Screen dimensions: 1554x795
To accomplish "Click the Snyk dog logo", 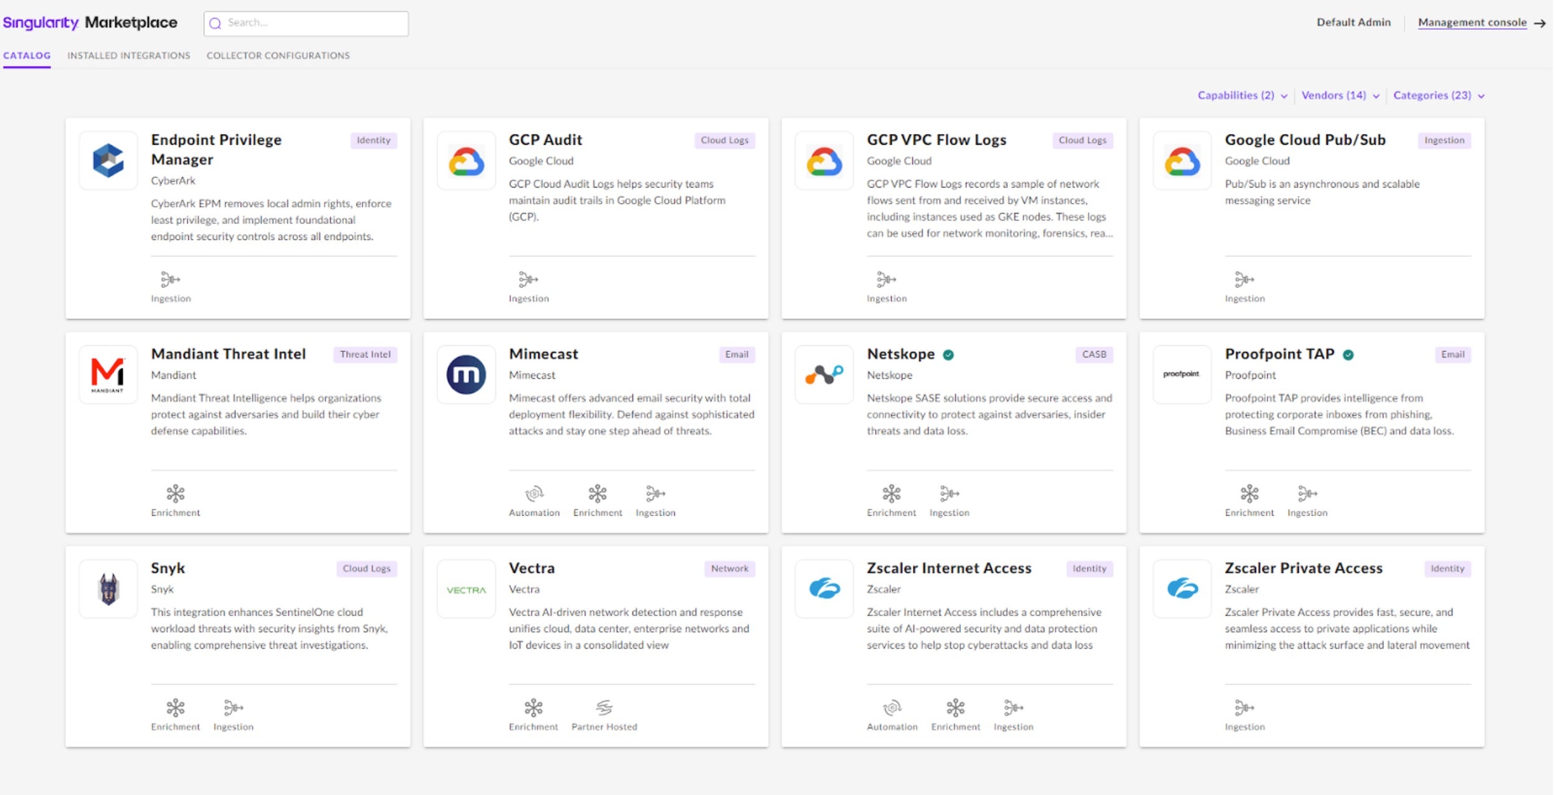I will tap(109, 589).
